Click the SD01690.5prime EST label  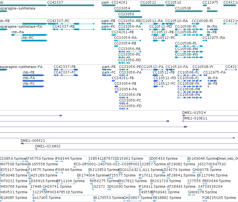click(121, 187)
